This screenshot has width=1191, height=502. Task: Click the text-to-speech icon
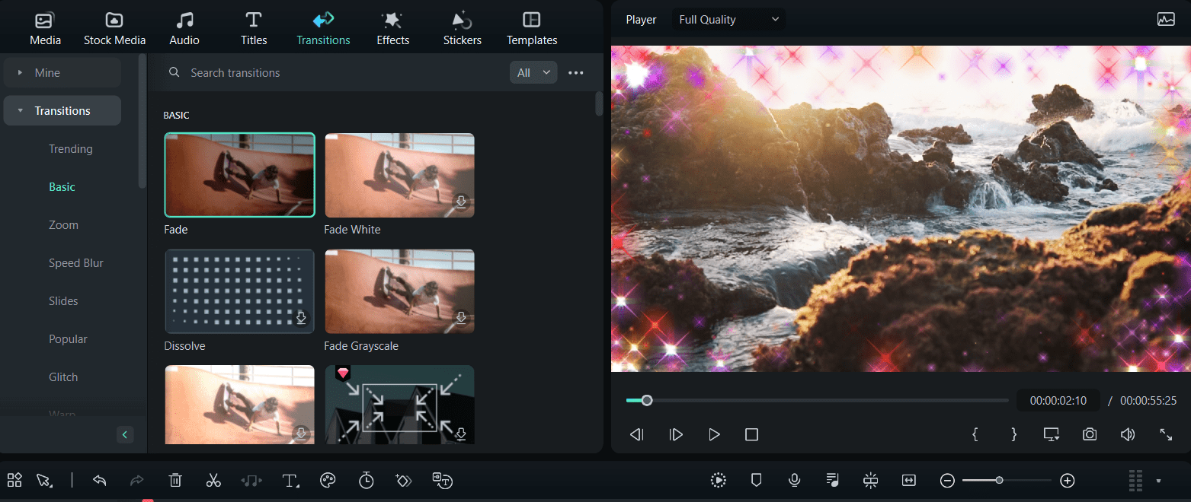[x=443, y=480]
